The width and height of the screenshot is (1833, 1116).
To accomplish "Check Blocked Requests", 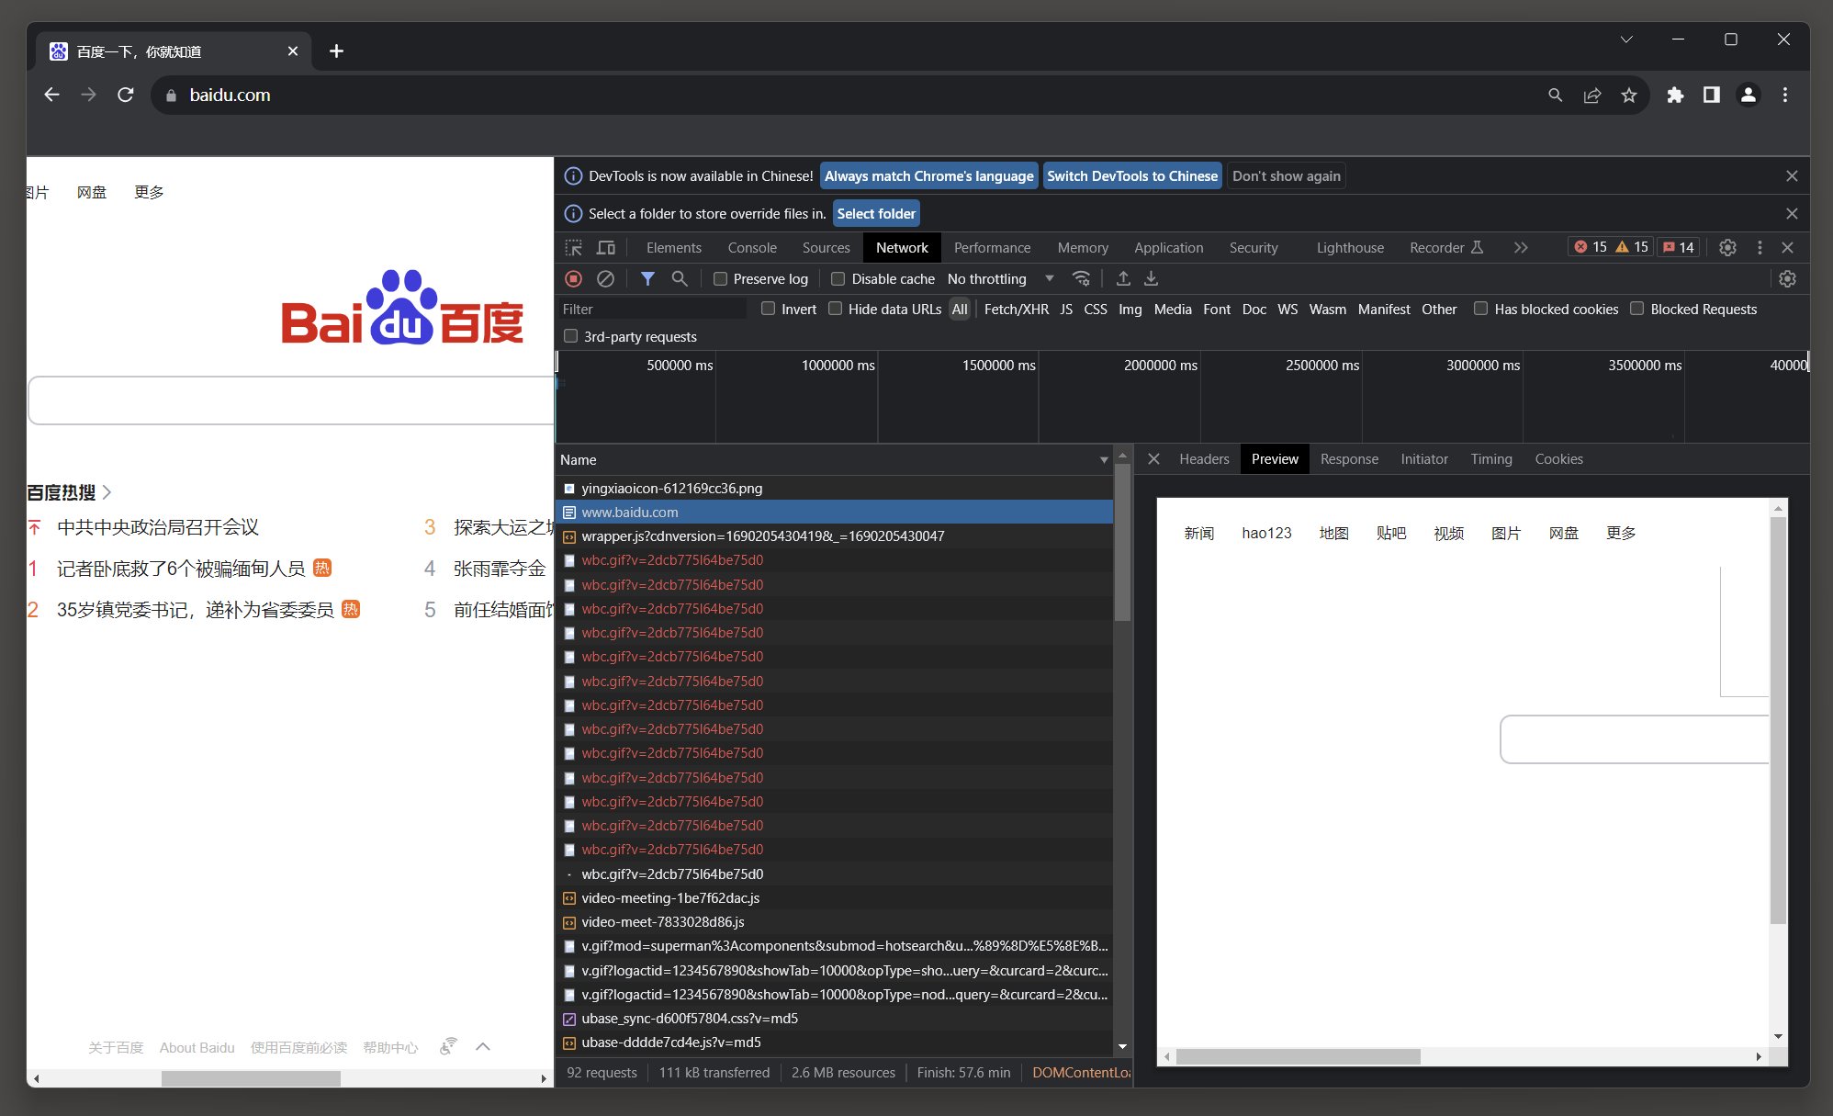I will point(1636,309).
